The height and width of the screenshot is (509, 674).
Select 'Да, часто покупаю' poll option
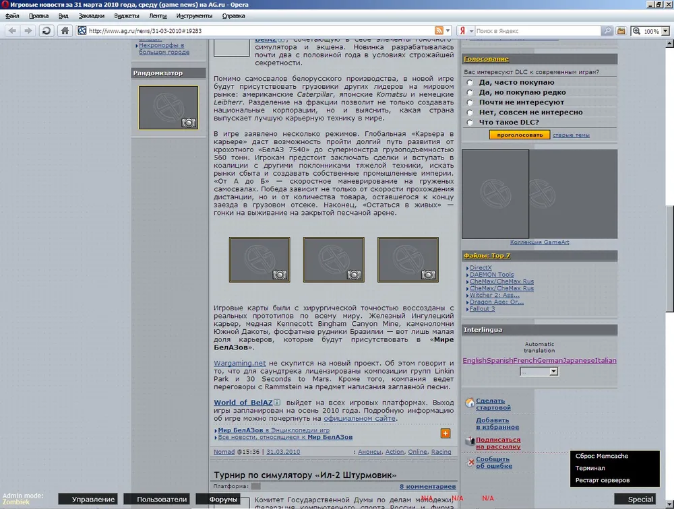pyautogui.click(x=470, y=82)
